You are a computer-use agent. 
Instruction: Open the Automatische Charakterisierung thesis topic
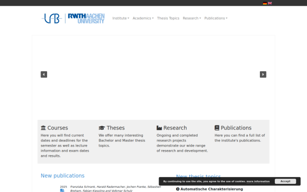click(211, 189)
